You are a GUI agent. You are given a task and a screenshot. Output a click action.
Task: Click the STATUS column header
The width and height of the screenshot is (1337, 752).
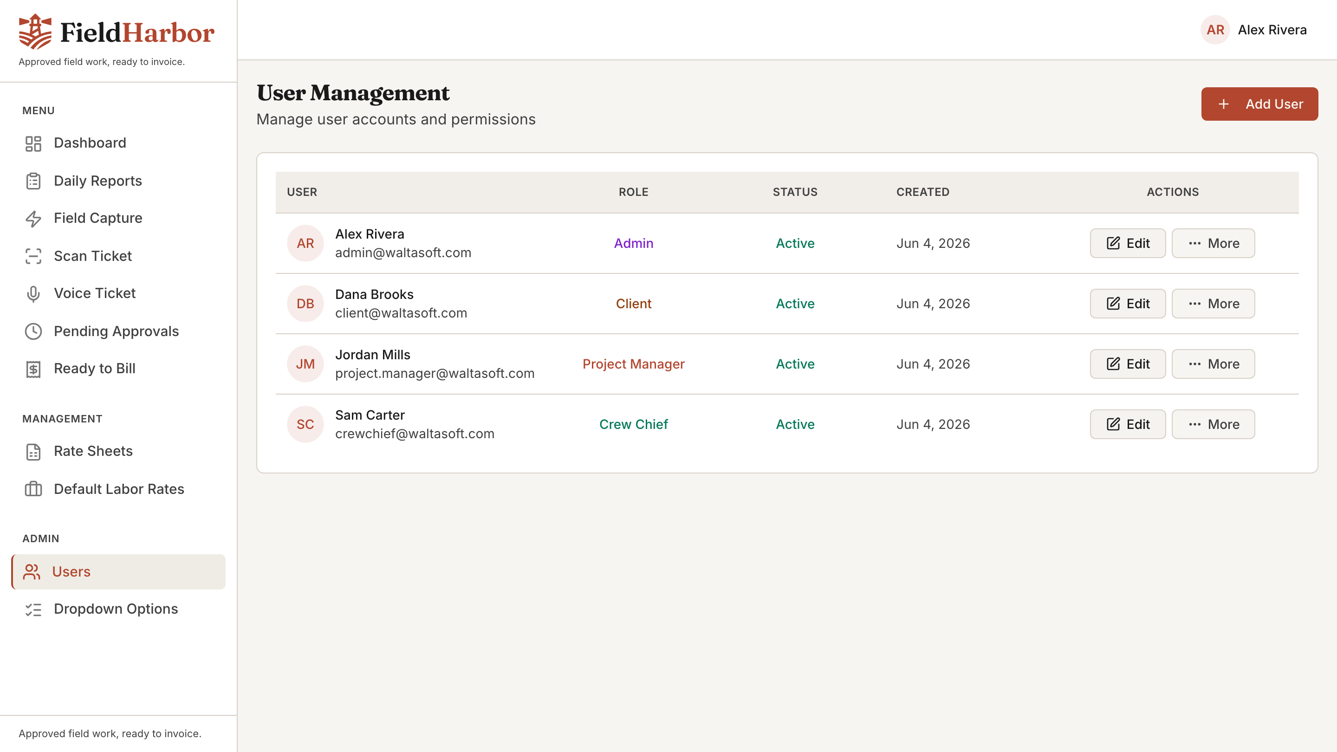coord(795,192)
